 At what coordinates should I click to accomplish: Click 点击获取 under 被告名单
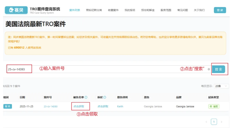79,106
